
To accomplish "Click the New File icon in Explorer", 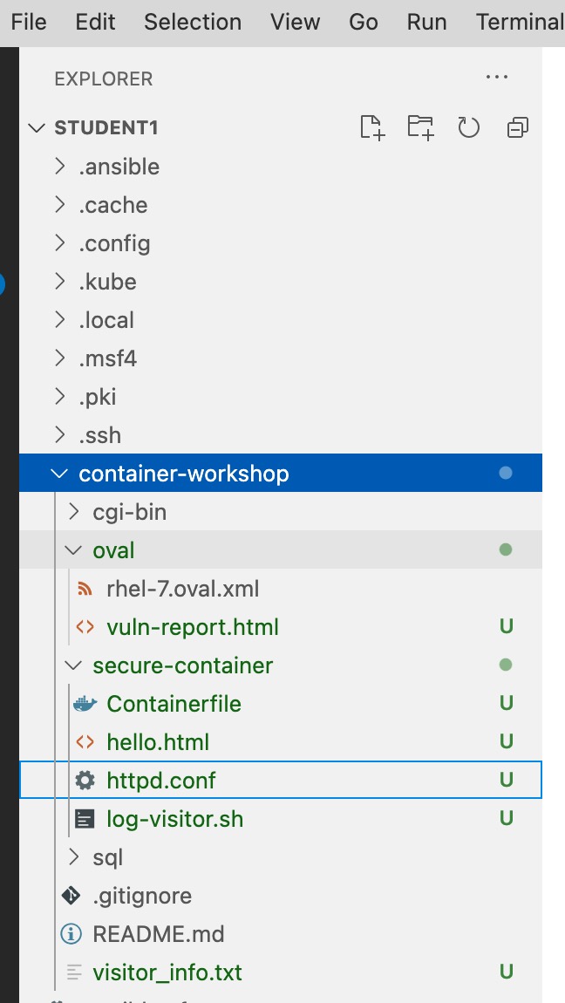I will click(372, 128).
